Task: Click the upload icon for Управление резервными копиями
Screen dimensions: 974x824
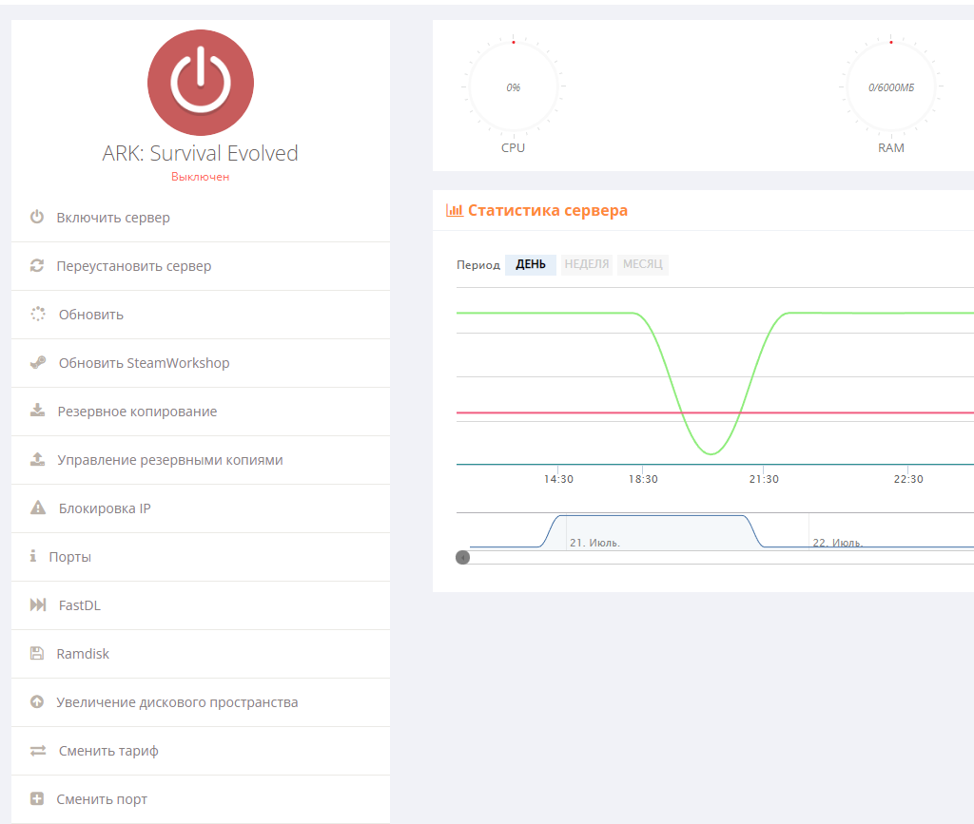Action: pyautogui.click(x=38, y=459)
